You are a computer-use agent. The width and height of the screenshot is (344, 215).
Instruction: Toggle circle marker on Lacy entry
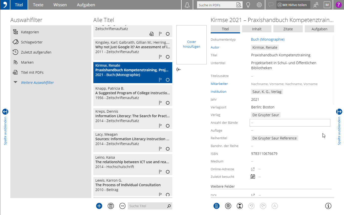pos(167,149)
